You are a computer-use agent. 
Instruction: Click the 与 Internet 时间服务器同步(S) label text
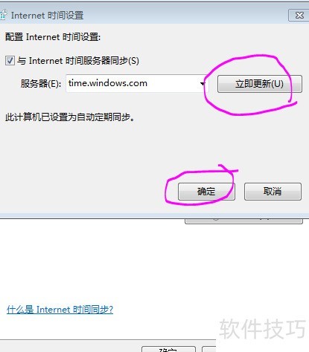(78, 61)
